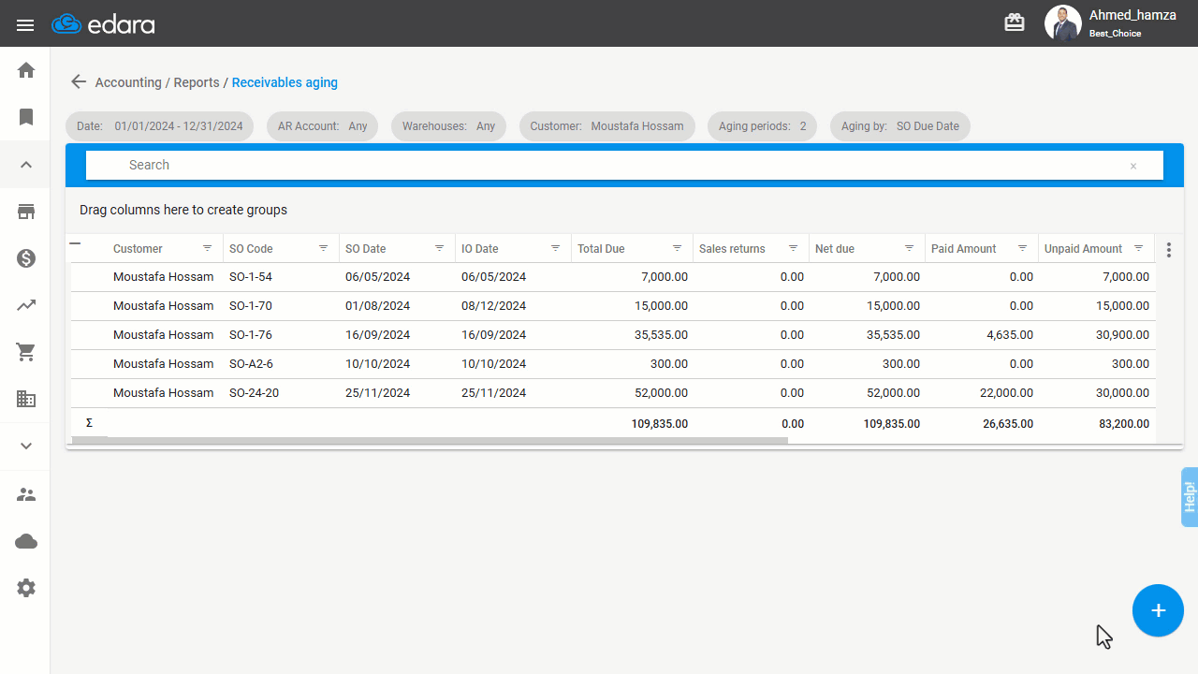Go back using the arrow icon

pyautogui.click(x=79, y=81)
